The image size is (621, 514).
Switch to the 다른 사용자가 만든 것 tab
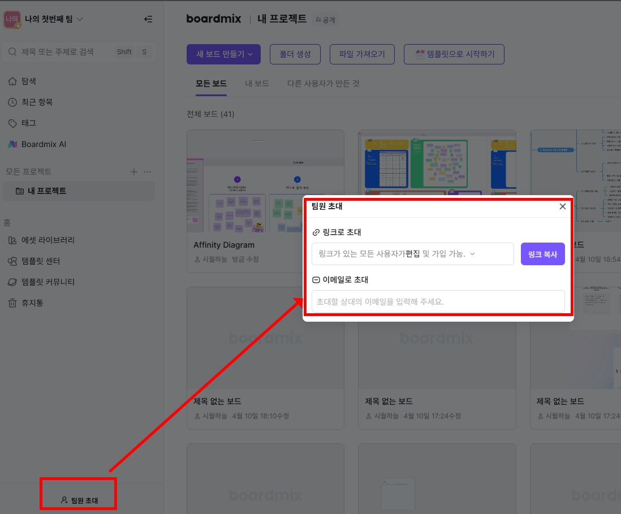coord(322,82)
